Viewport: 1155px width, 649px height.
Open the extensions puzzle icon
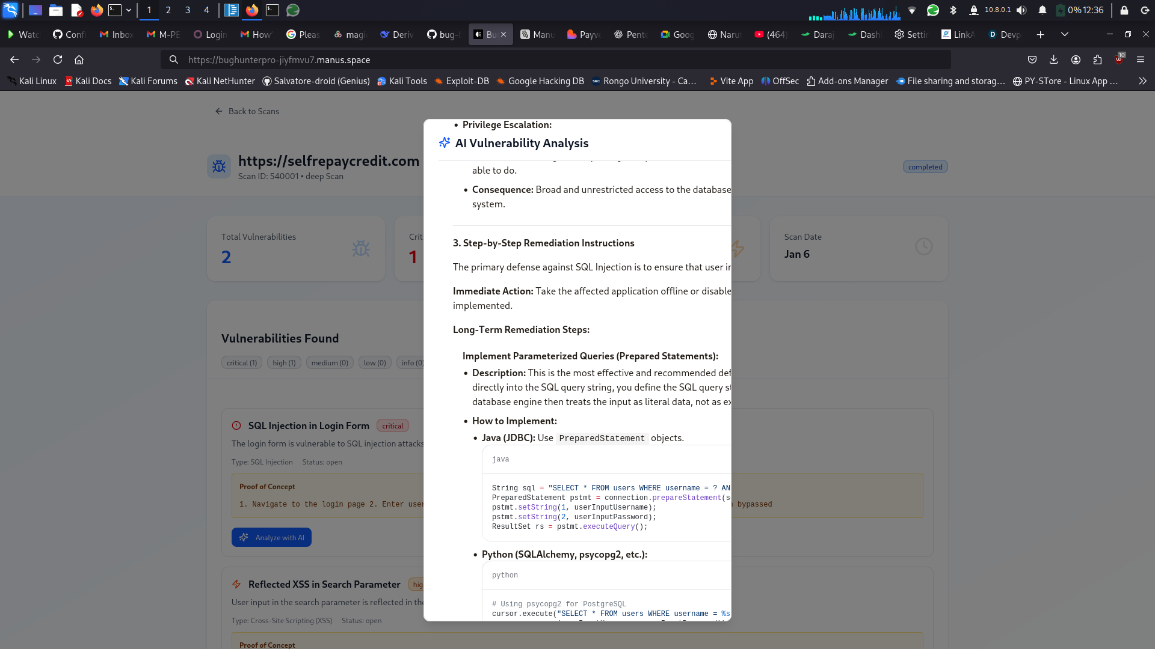pos(1097,59)
